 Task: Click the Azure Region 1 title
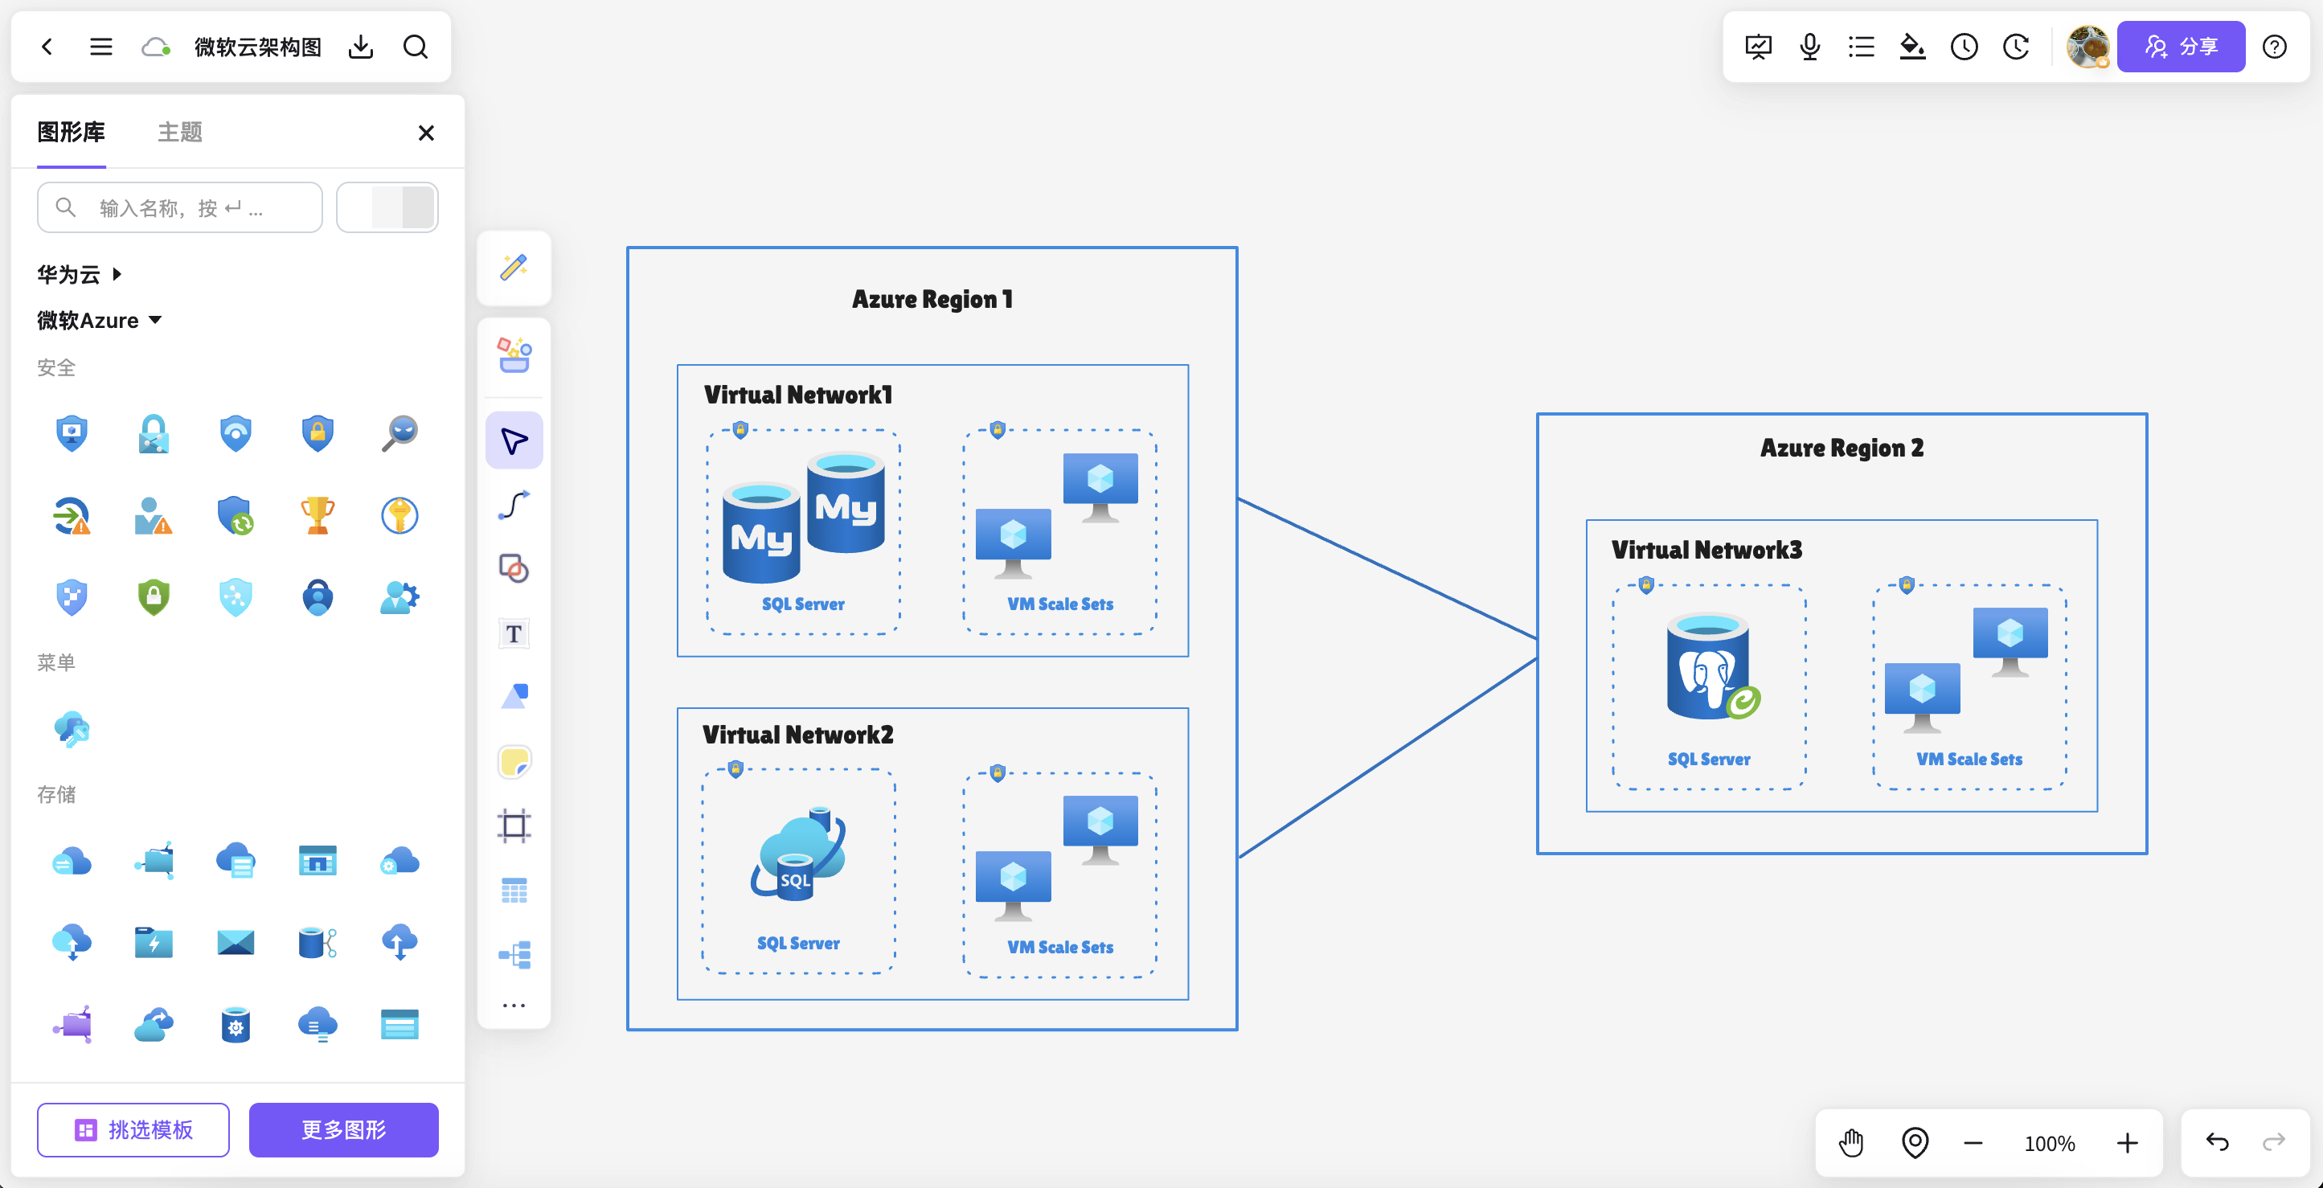coord(932,298)
